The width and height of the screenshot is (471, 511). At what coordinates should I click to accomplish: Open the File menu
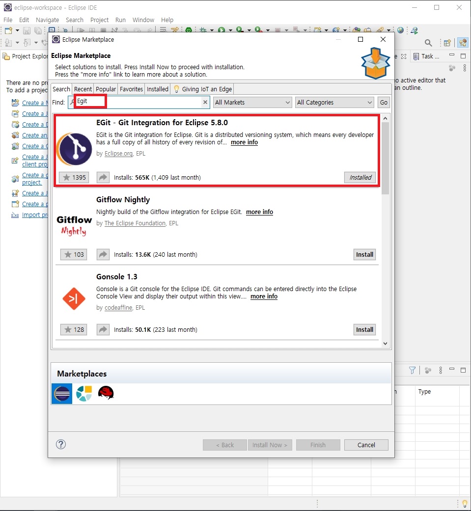(8, 20)
